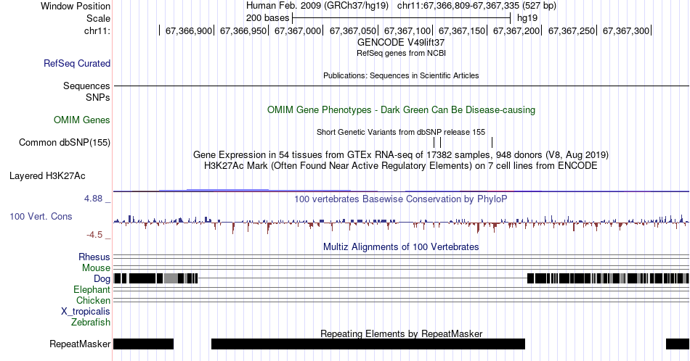Click the GTEx Gene Expression track title
690x361 pixels.
[401, 154]
